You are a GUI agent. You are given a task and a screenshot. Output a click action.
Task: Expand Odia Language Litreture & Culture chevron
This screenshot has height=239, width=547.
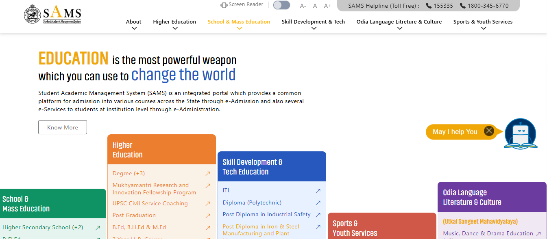[399, 28]
